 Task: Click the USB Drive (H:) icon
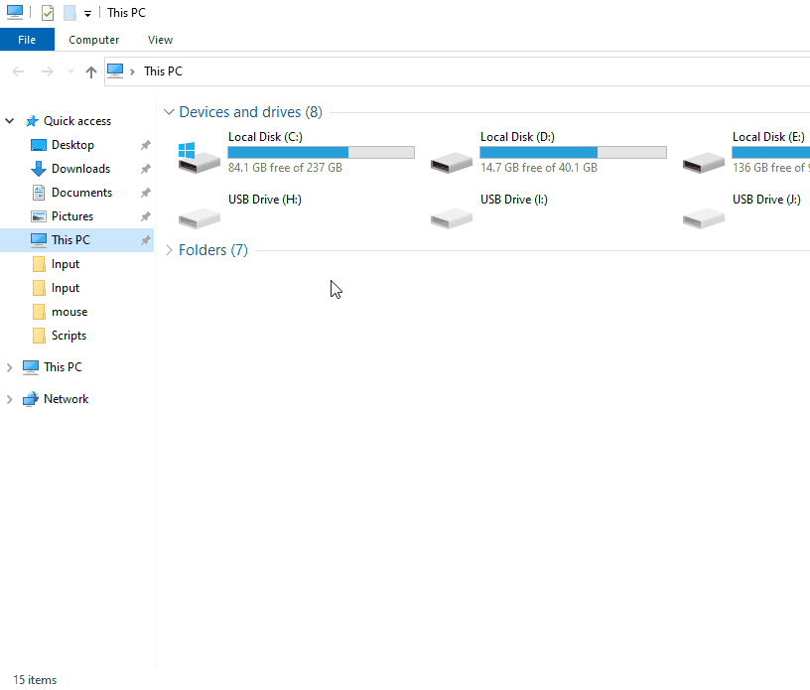199,215
